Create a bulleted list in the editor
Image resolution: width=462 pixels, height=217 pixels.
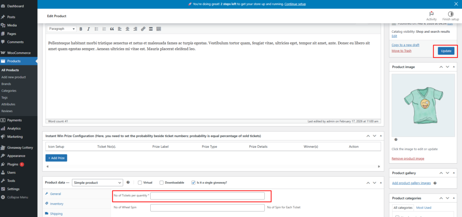tap(96, 29)
